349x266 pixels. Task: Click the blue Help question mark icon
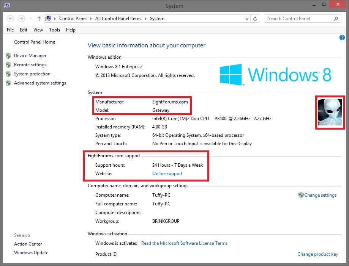[342, 38]
